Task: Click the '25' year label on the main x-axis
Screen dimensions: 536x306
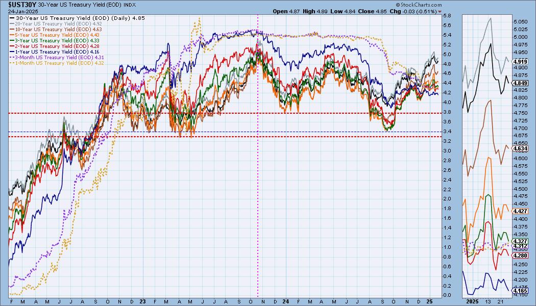Action: 430,301
